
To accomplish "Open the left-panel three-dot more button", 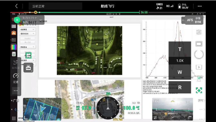I will point(16,91).
